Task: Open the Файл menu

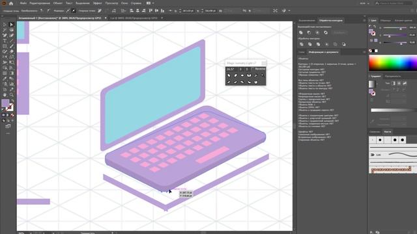Action: pos(23,3)
